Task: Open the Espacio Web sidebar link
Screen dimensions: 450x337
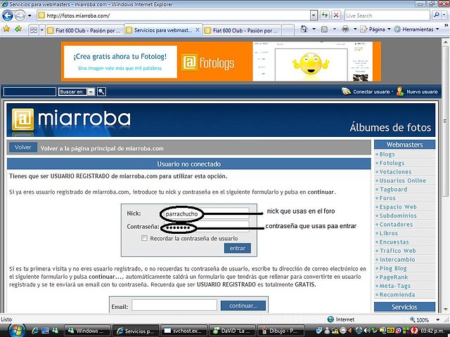Action: (x=398, y=207)
